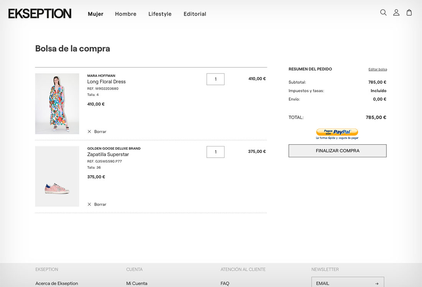Remove Long Floral Dress with Borrar
Viewport: 422px width, 287px height.
[97, 132]
